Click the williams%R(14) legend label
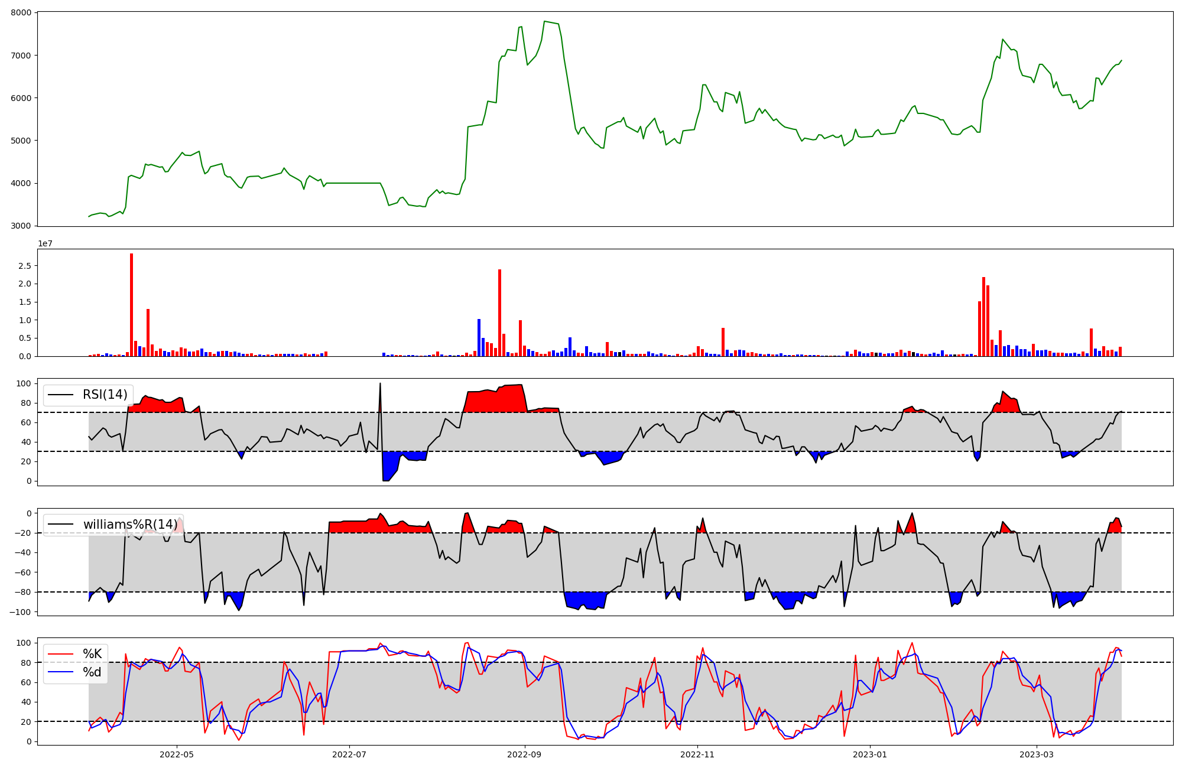This screenshot has width=1182, height=768. pos(130,525)
